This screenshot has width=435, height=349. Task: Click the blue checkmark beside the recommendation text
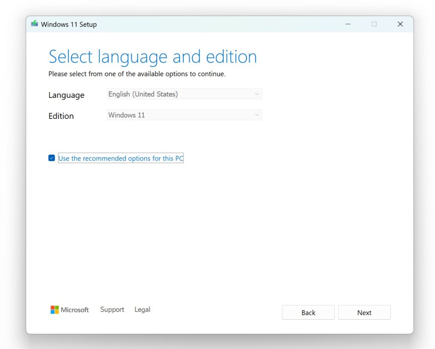[51, 158]
